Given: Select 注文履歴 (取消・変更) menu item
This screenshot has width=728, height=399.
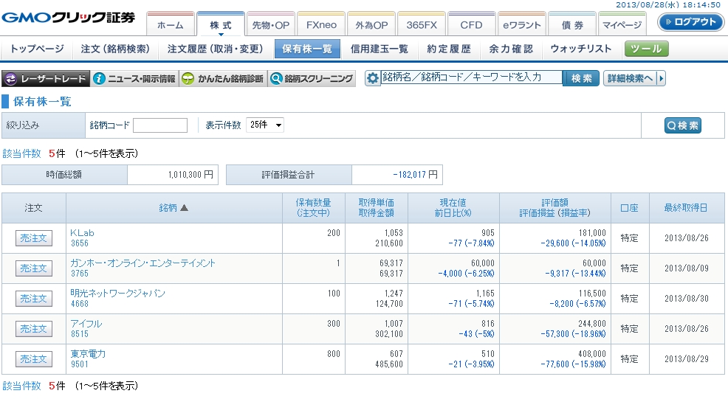Looking at the screenshot, I should [x=213, y=49].
